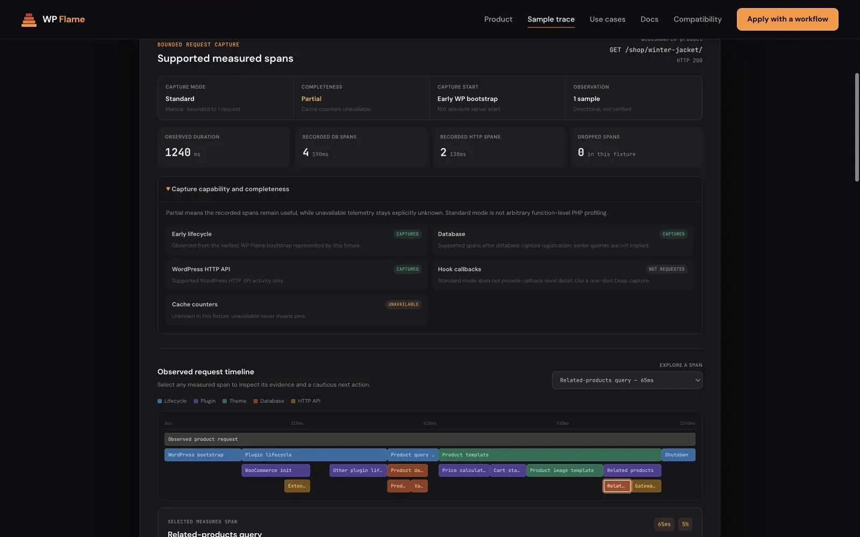Click the Recorded DB spans card

361,147
